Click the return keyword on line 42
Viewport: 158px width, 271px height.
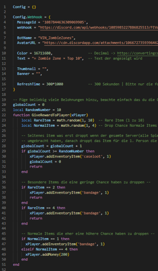tap(36, 218)
